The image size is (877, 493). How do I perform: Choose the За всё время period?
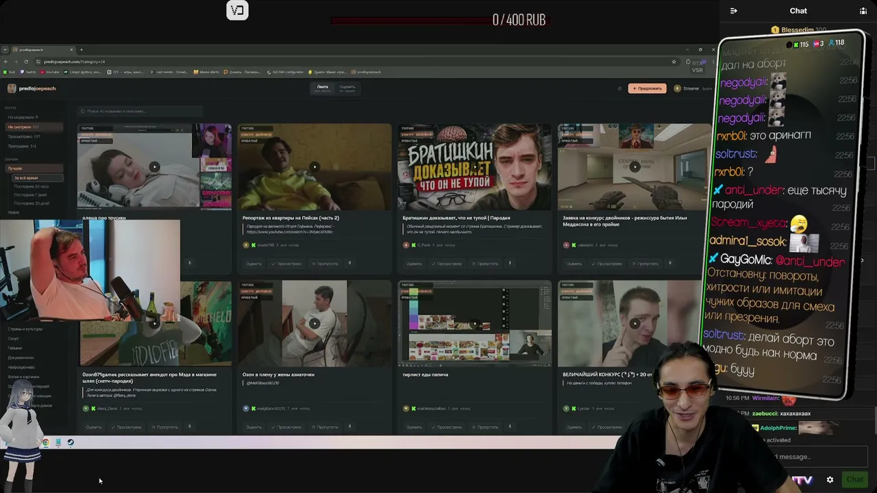(x=37, y=178)
